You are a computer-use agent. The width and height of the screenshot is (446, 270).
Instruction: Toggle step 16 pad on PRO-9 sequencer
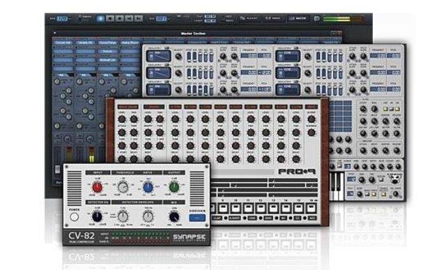point(312,208)
